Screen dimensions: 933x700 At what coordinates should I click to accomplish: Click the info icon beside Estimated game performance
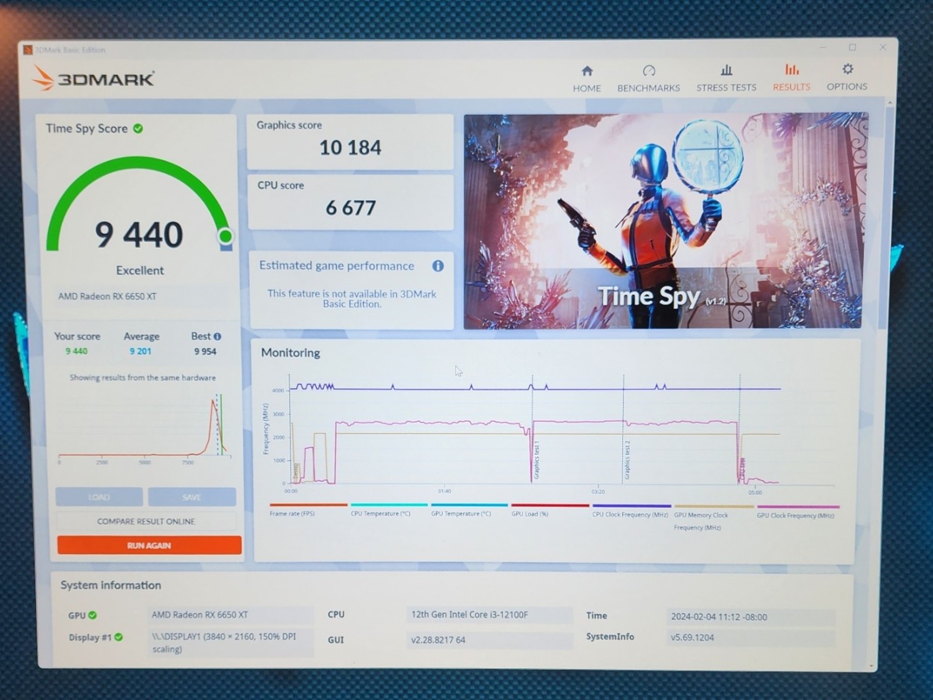click(438, 266)
